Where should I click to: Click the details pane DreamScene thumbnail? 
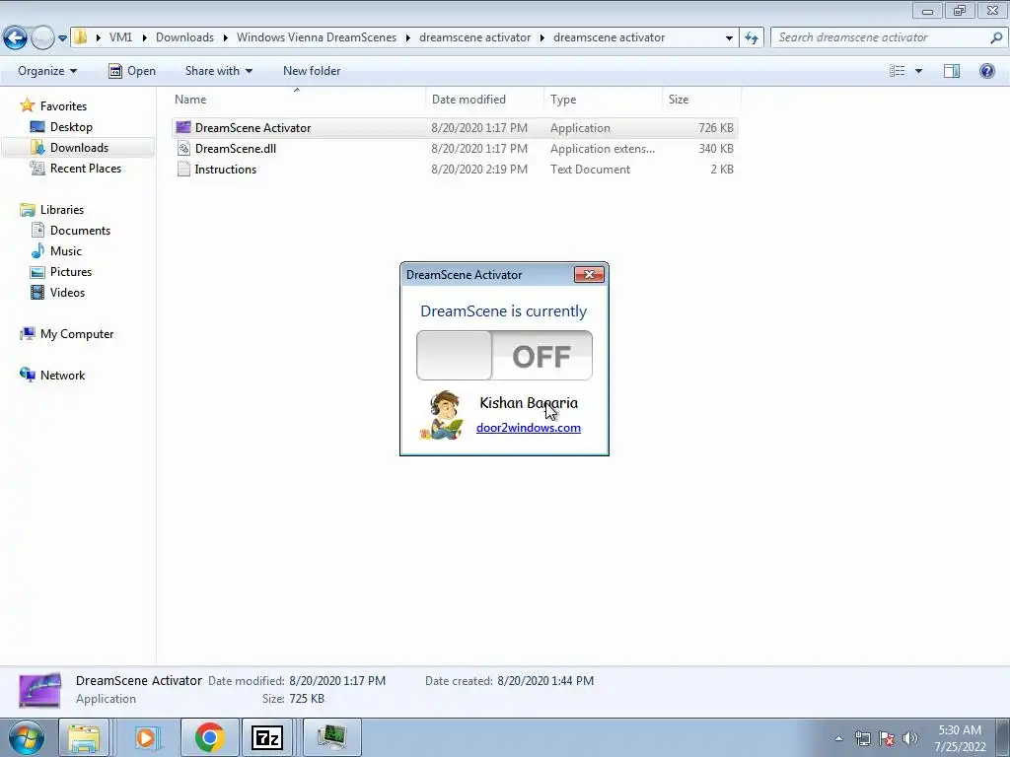pyautogui.click(x=39, y=690)
